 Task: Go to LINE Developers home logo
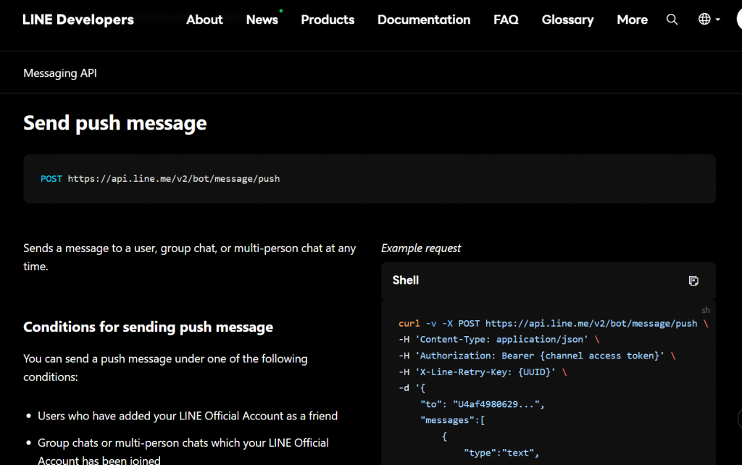(x=78, y=20)
